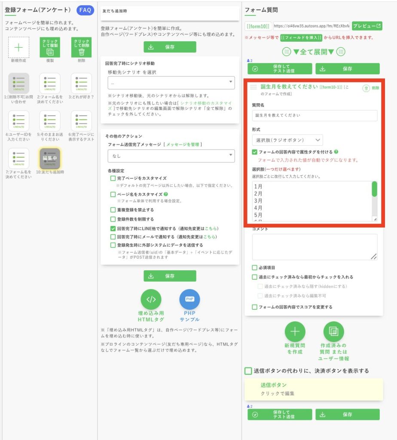This screenshot has width=397, height=440.
Task: Expand all questions with 全て展開
Action: click(313, 52)
